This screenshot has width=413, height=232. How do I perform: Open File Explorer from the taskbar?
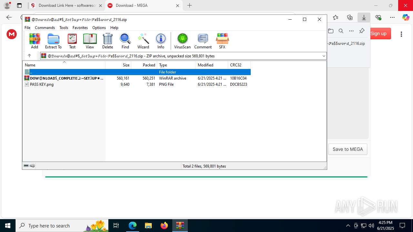(x=148, y=226)
